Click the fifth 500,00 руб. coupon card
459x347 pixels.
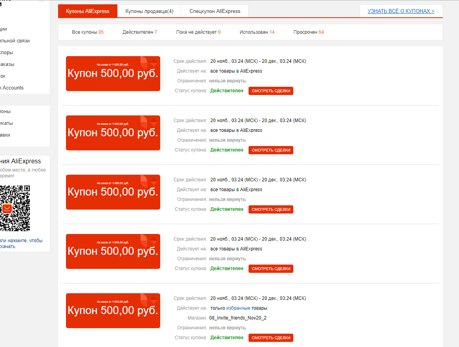click(x=113, y=311)
